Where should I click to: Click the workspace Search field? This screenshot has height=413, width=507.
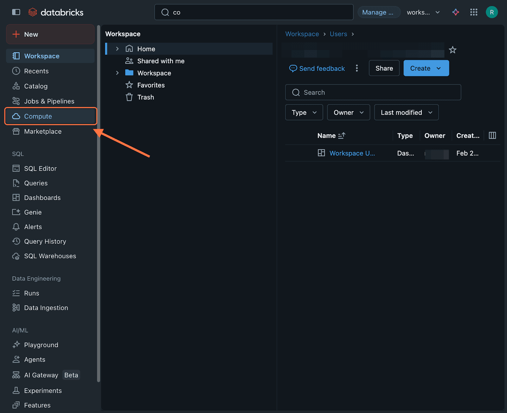pos(373,92)
